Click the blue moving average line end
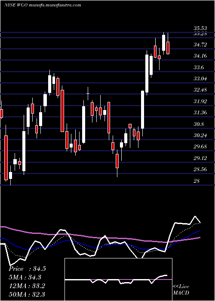215x301 pixels. tap(200, 231)
